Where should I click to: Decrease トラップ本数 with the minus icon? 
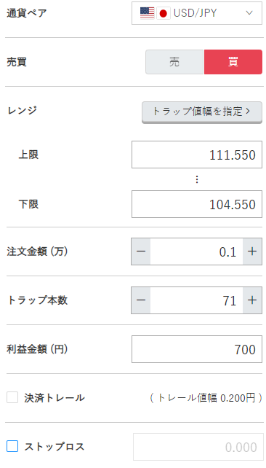(141, 300)
